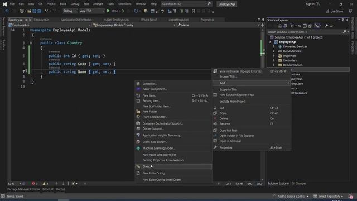Click the search magnifier in title bar
This screenshot has width=357, height=201.
[209, 4]
